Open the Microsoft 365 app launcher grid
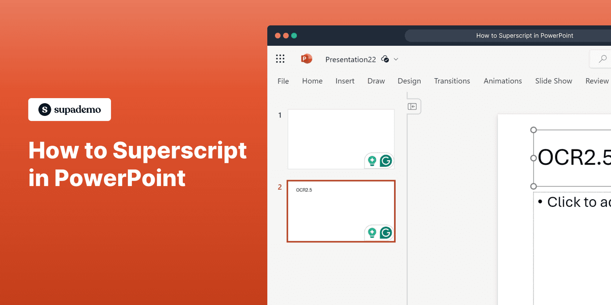Viewport: 611px width, 305px height. (x=280, y=59)
